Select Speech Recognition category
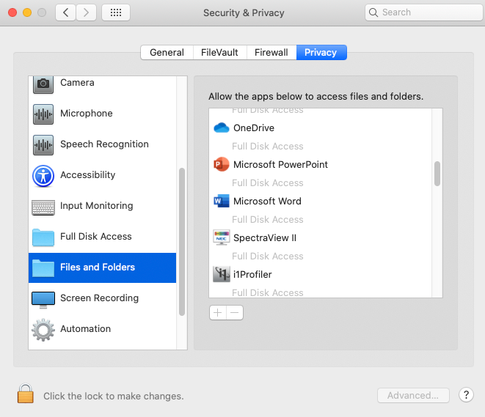Image resolution: width=485 pixels, height=417 pixels. point(103,144)
